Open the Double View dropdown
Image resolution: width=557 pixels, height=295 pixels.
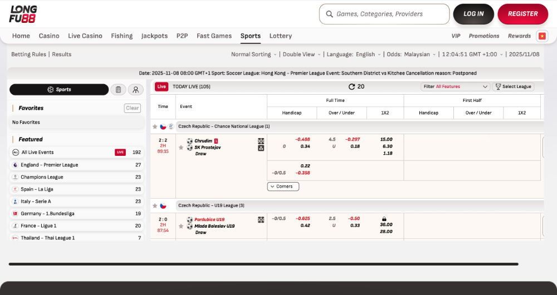301,55
